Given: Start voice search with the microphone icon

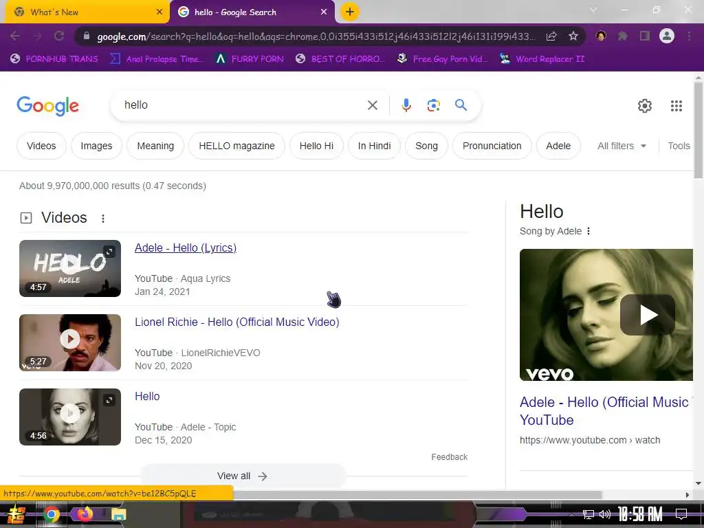Looking at the screenshot, I should pyautogui.click(x=406, y=105).
